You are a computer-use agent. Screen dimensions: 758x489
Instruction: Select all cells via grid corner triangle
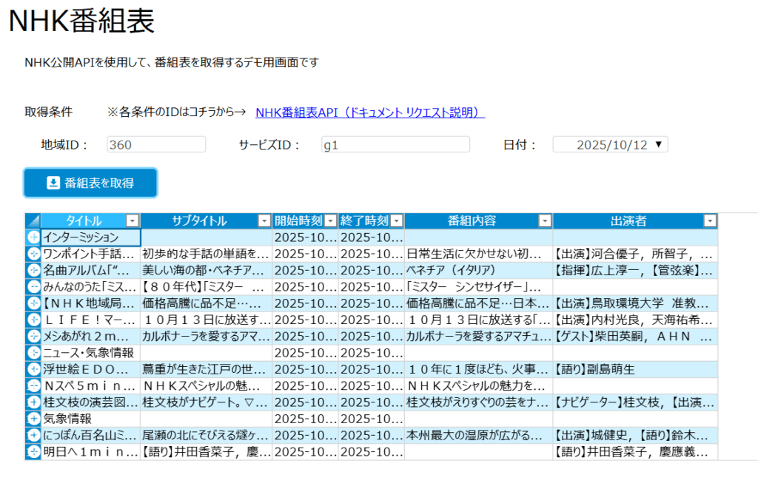tap(33, 220)
